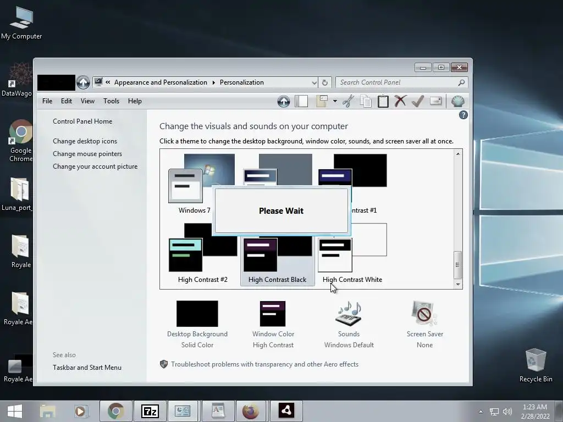
Task: Click the Copy pages icon
Action: tap(366, 101)
